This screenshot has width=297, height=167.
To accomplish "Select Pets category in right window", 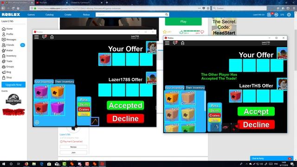I will coord(214,106).
